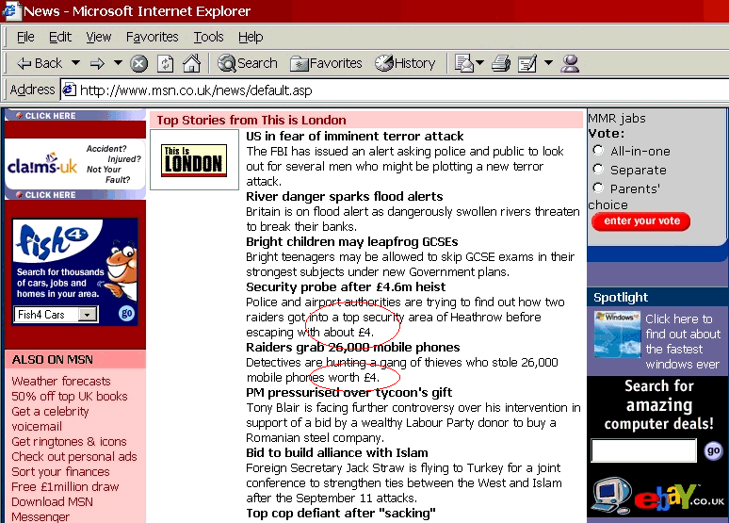Open the Back history dropdown arrow
This screenshot has width=729, height=523.
tap(75, 62)
